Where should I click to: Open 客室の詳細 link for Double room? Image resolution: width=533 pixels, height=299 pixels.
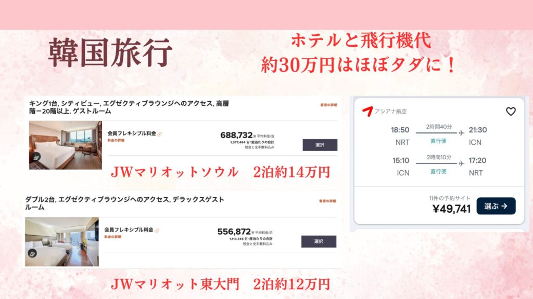[327, 201]
